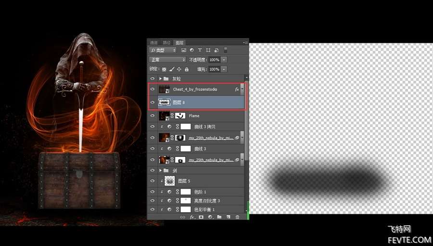This screenshot has height=246, width=433.
Task: Click adjustment icon of 色阶 1 layer
Action: pyautogui.click(x=169, y=192)
